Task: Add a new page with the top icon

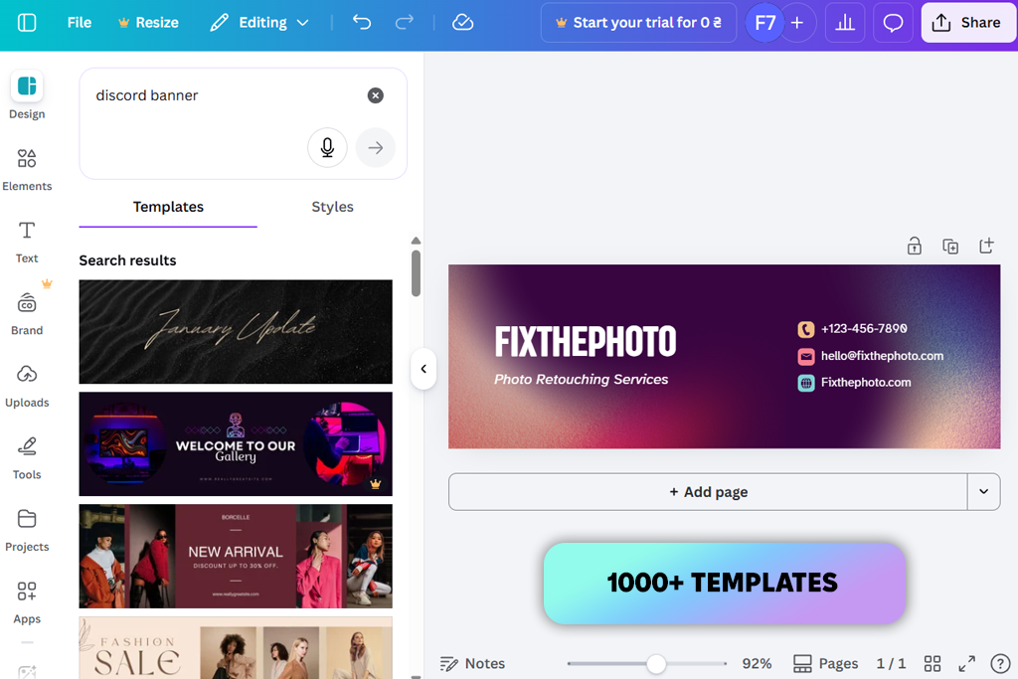Action: (986, 246)
